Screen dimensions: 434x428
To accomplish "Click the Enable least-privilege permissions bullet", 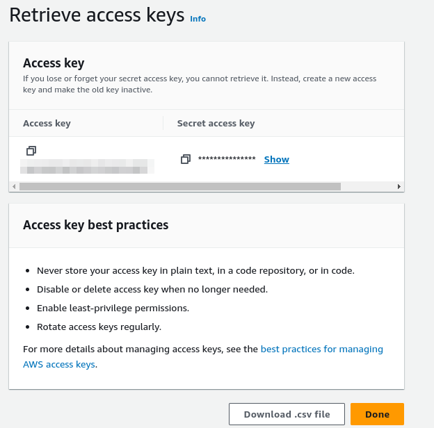I will coord(113,308).
